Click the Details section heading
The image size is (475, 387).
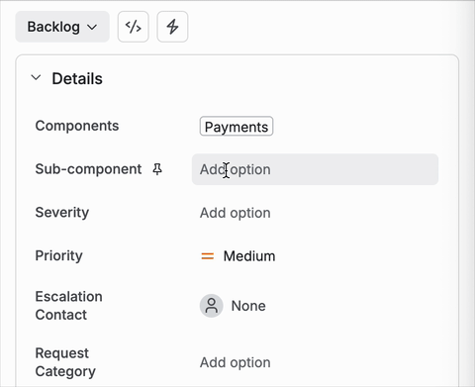(77, 78)
